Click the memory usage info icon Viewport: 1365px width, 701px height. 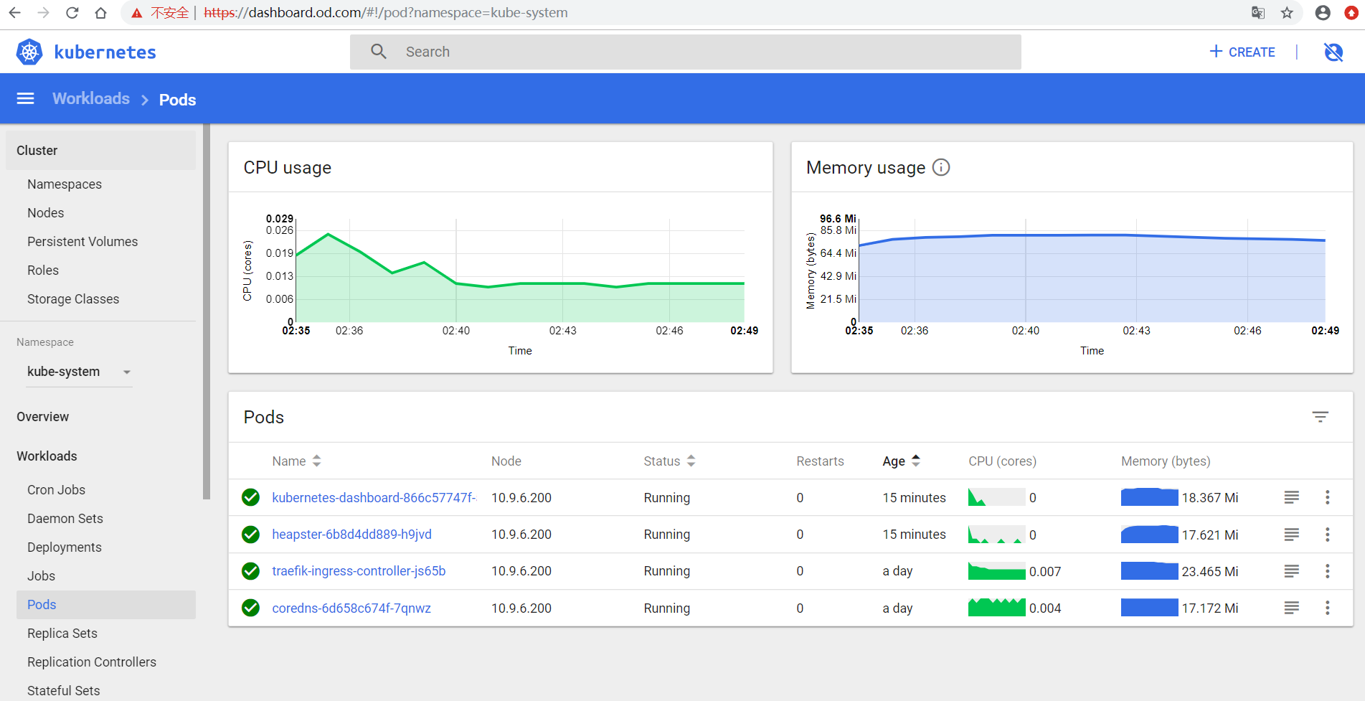941,167
